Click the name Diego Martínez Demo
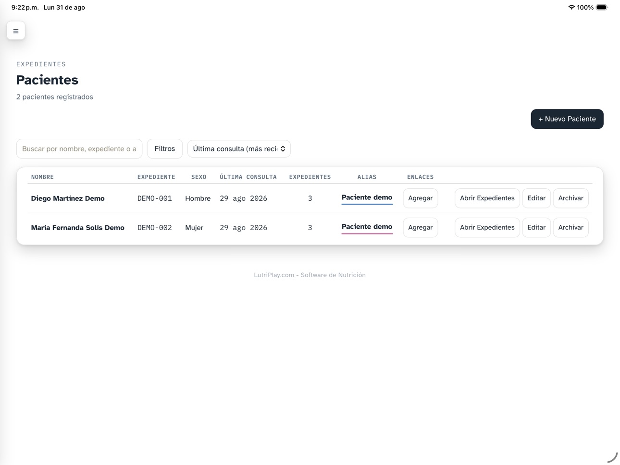Image resolution: width=620 pixels, height=465 pixels. click(68, 198)
